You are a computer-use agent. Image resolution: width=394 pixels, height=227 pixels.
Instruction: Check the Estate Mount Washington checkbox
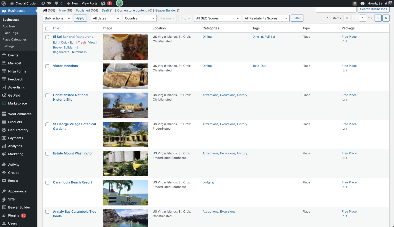[x=47, y=154]
